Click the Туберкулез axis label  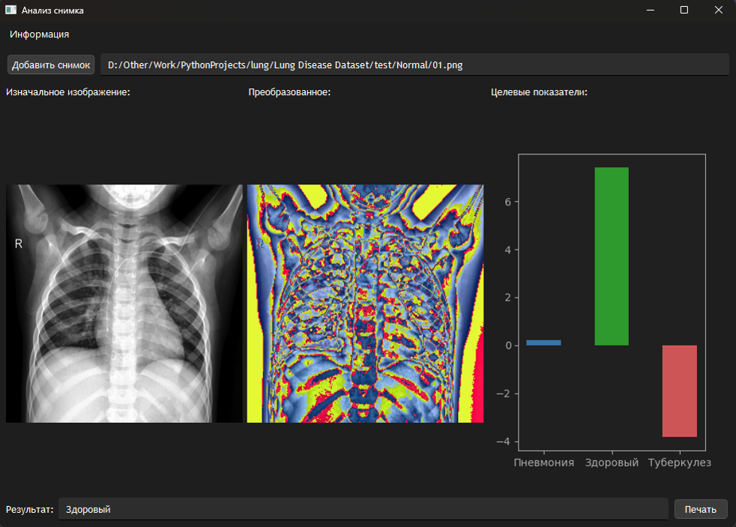pyautogui.click(x=680, y=463)
